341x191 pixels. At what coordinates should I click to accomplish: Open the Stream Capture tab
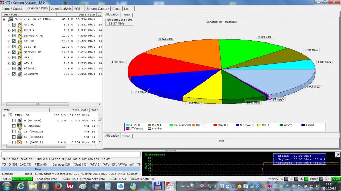click(98, 9)
